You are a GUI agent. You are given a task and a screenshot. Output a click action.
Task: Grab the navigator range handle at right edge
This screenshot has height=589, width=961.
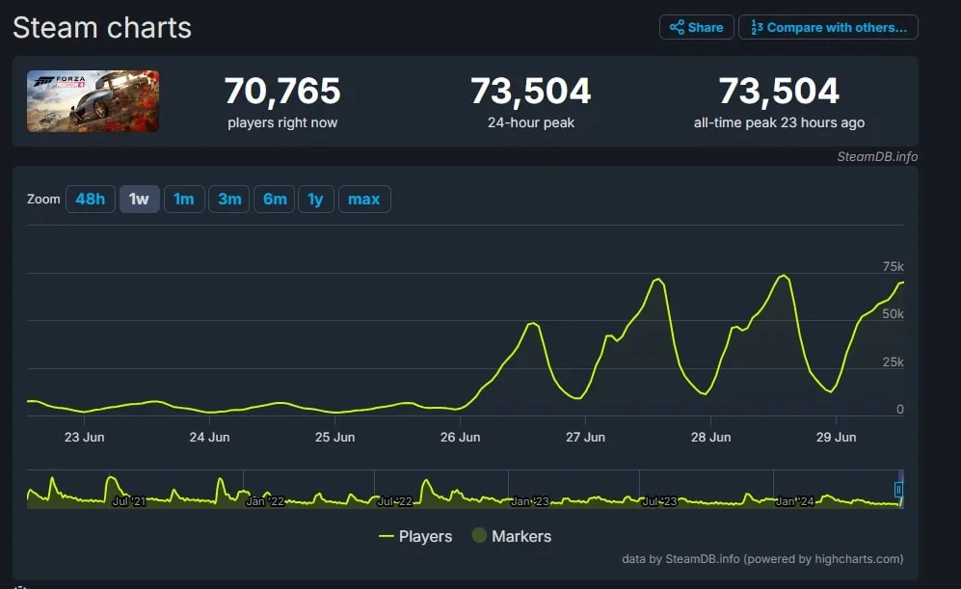[898, 489]
